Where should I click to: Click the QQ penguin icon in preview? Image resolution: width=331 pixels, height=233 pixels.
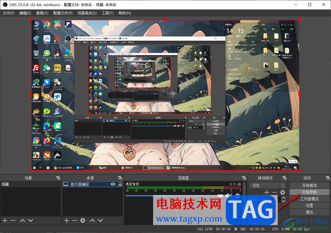58,54
